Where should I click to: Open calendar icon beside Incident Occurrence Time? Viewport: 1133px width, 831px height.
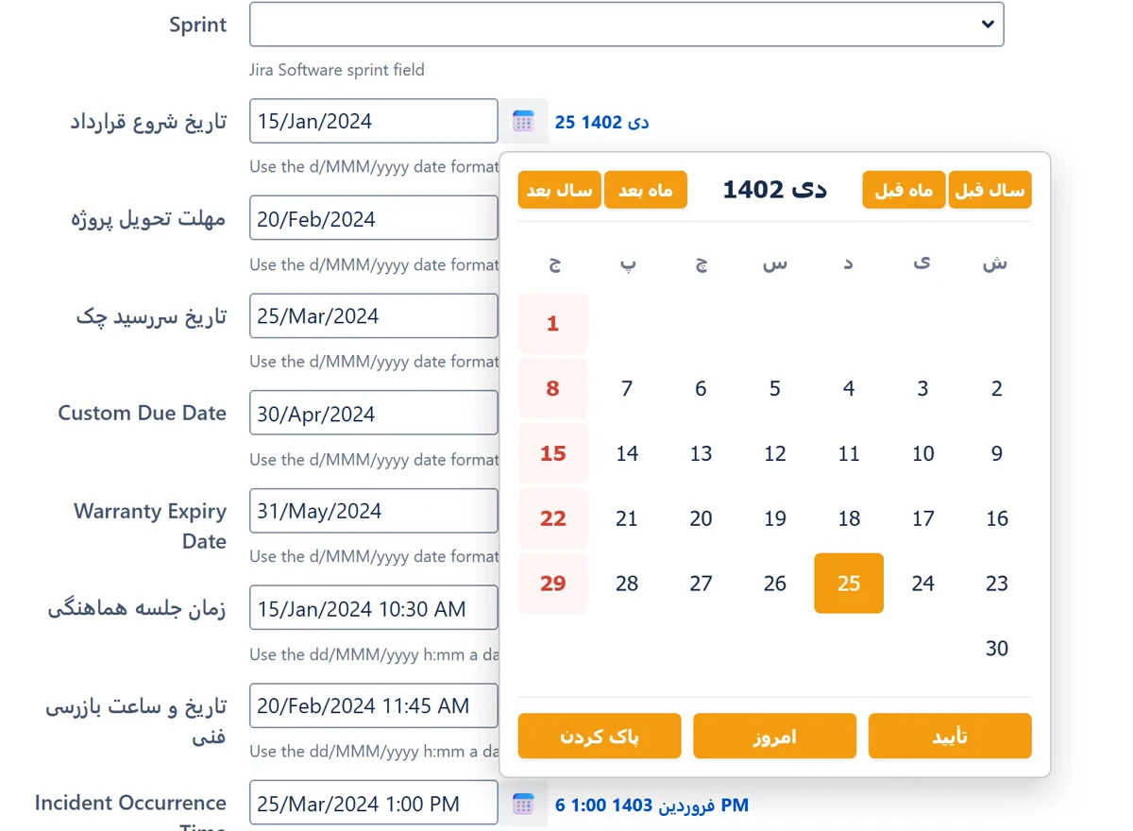point(523,804)
